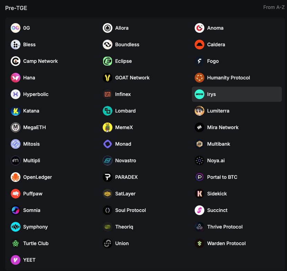Click the pink Succinct S icon

(x=200, y=210)
